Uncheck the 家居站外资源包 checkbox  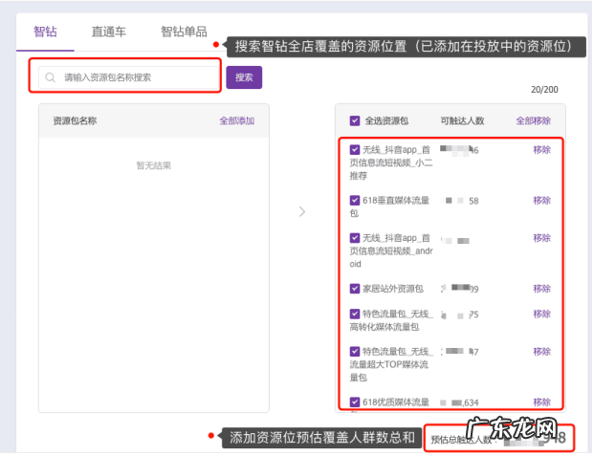[x=355, y=289]
